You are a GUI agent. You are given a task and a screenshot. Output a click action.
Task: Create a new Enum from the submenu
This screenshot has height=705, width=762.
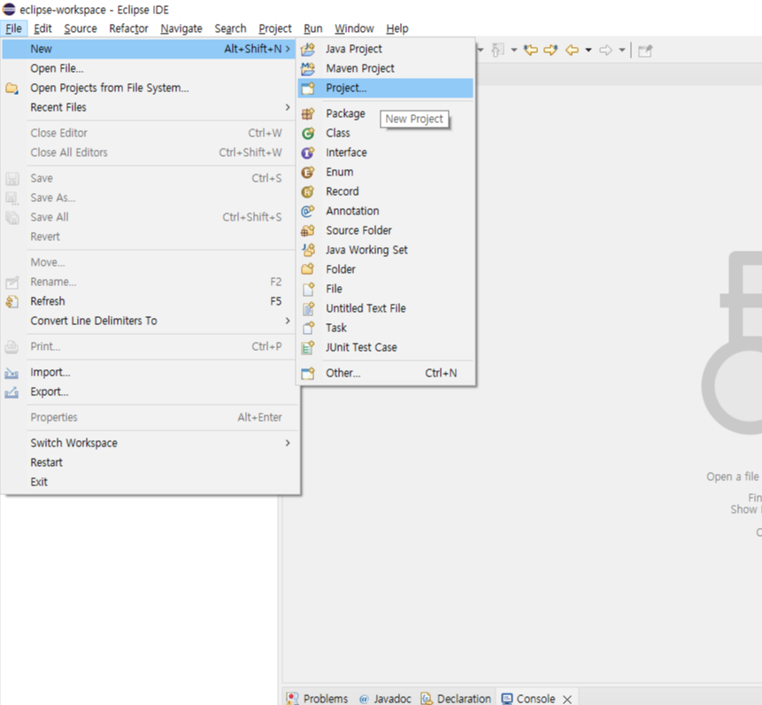(385, 172)
